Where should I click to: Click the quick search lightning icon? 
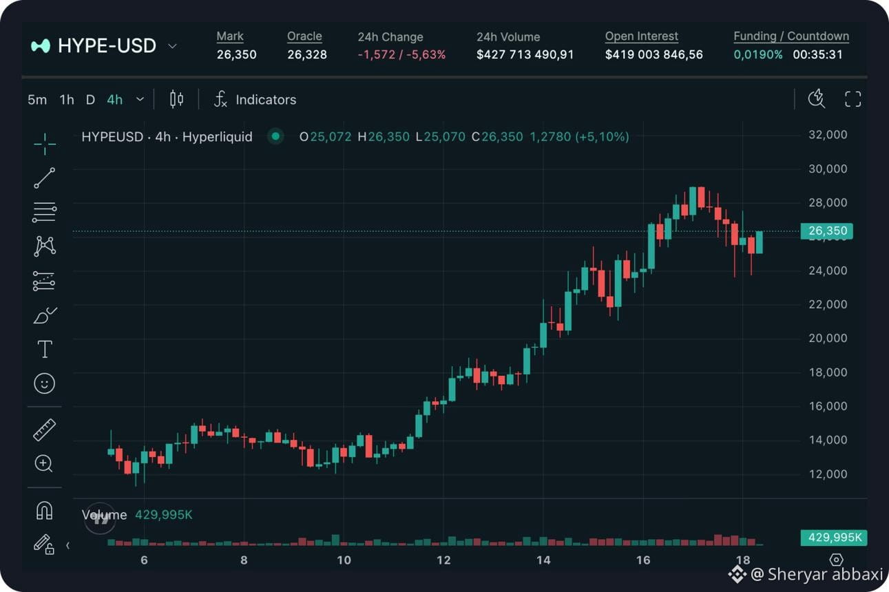click(x=817, y=99)
